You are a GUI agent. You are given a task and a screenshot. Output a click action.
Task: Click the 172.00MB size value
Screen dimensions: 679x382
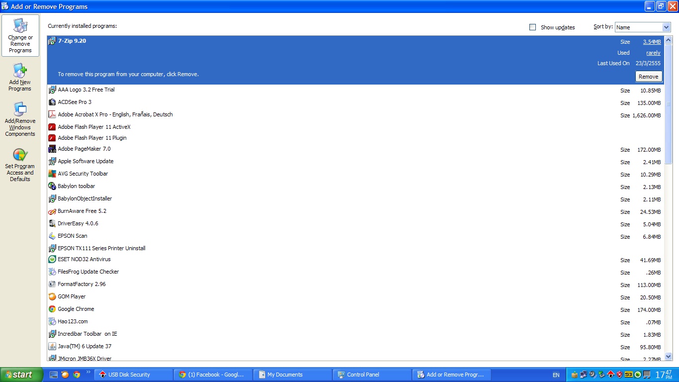pyautogui.click(x=649, y=150)
